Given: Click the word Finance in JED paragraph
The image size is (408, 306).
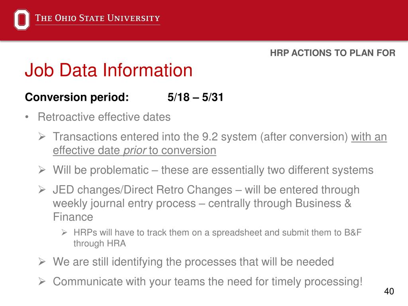Looking at the screenshot, I should click(x=73, y=217).
